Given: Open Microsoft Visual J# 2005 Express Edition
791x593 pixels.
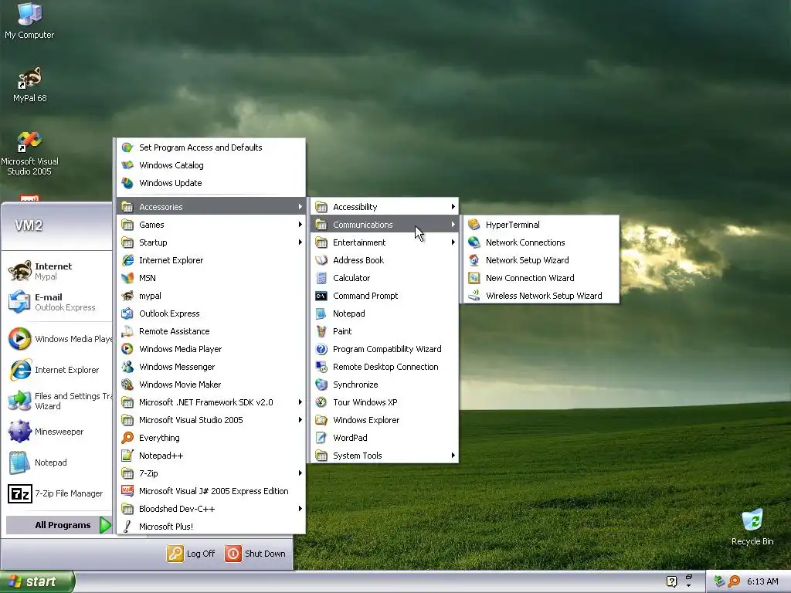Looking at the screenshot, I should pos(211,491).
